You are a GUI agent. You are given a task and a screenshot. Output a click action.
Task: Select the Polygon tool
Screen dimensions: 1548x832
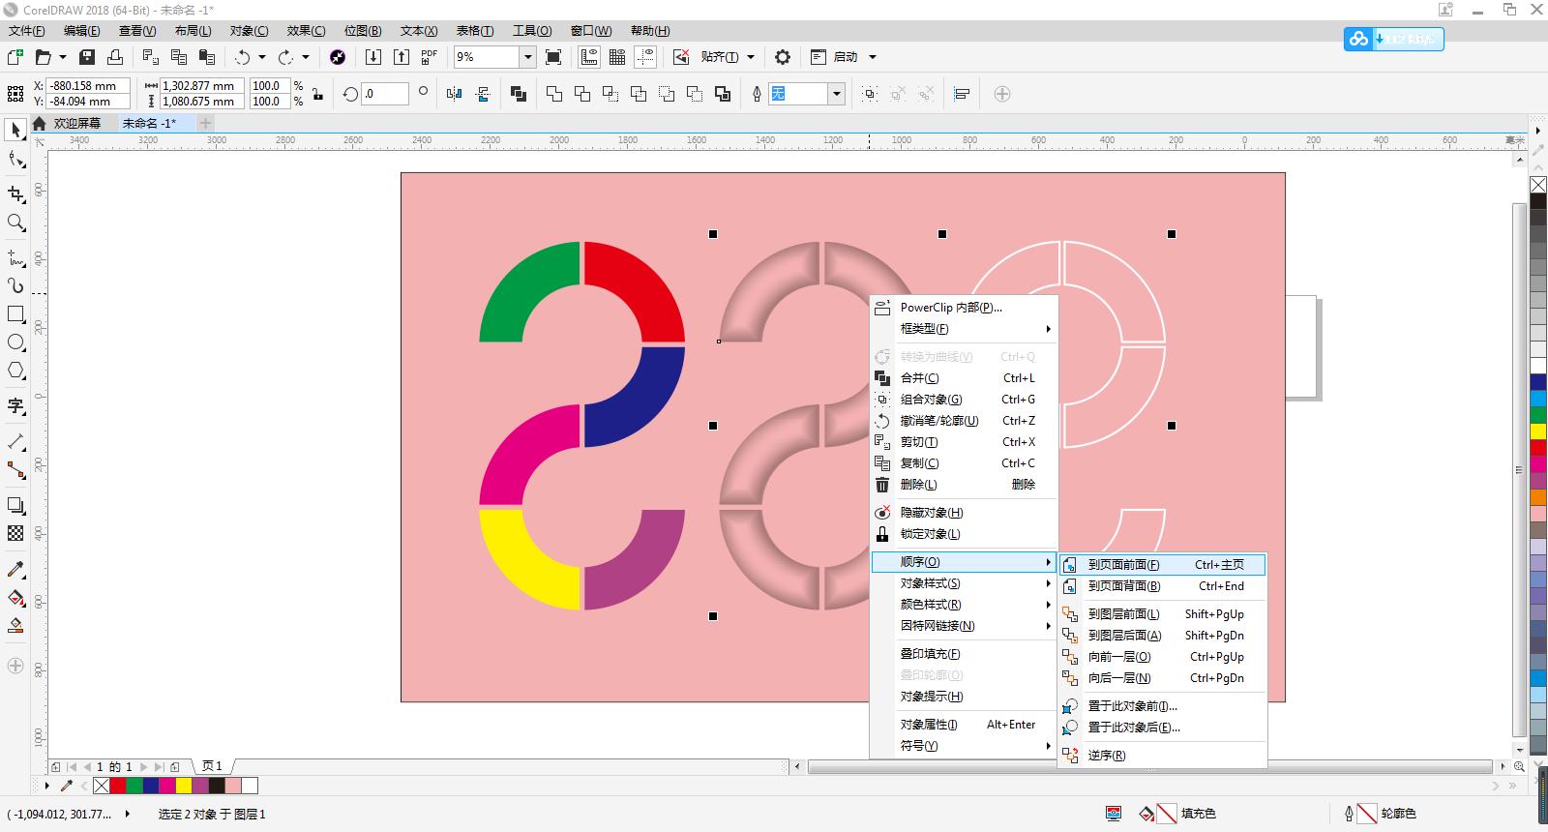click(x=15, y=371)
